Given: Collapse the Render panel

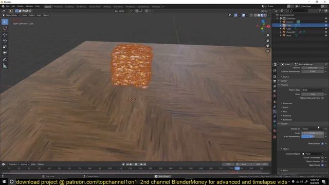Looking at the screenshot, I should click(x=284, y=124).
